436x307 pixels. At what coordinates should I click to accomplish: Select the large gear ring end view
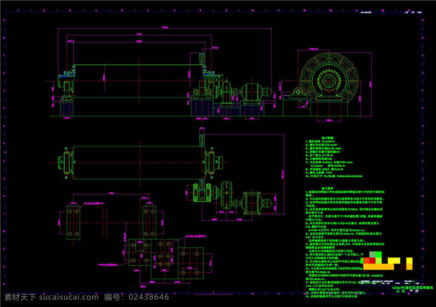pos(330,80)
